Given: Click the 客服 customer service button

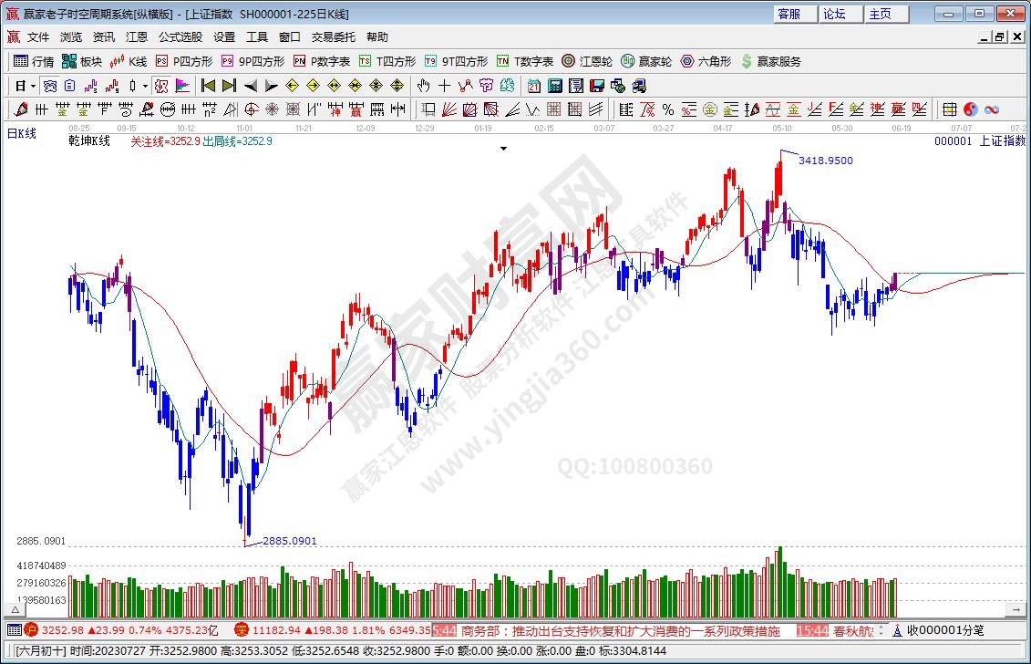Looking at the screenshot, I should click(789, 14).
